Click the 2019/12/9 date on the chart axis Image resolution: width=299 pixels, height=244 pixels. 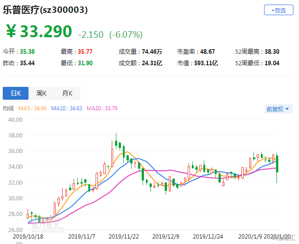click(x=166, y=237)
